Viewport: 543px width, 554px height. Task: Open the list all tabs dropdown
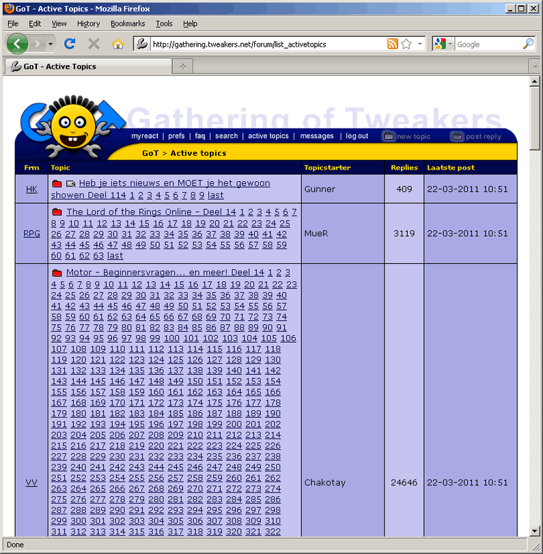pos(535,66)
